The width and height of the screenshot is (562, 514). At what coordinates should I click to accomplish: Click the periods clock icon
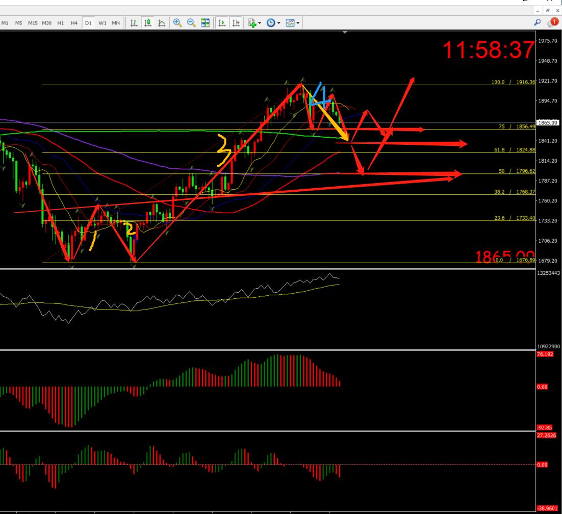[x=271, y=23]
